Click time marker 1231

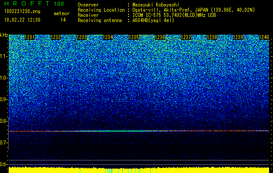point(30,37)
